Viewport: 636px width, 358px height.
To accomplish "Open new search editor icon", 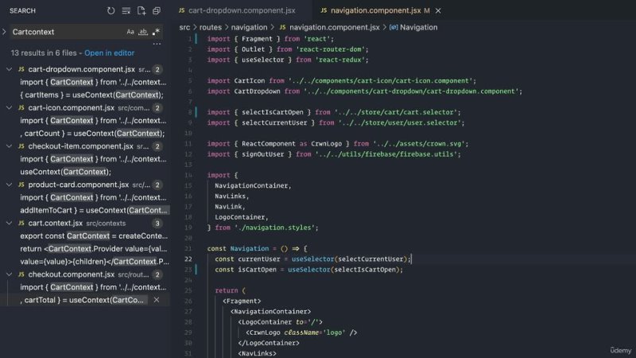I will click(x=142, y=11).
